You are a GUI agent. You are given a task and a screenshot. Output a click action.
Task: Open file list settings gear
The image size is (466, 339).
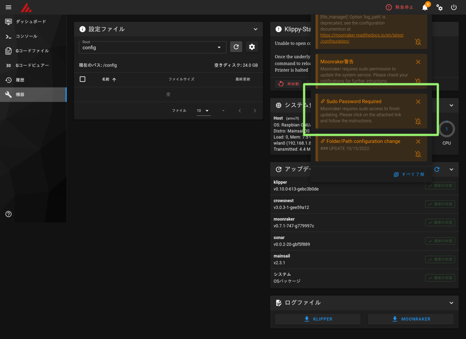(x=252, y=47)
